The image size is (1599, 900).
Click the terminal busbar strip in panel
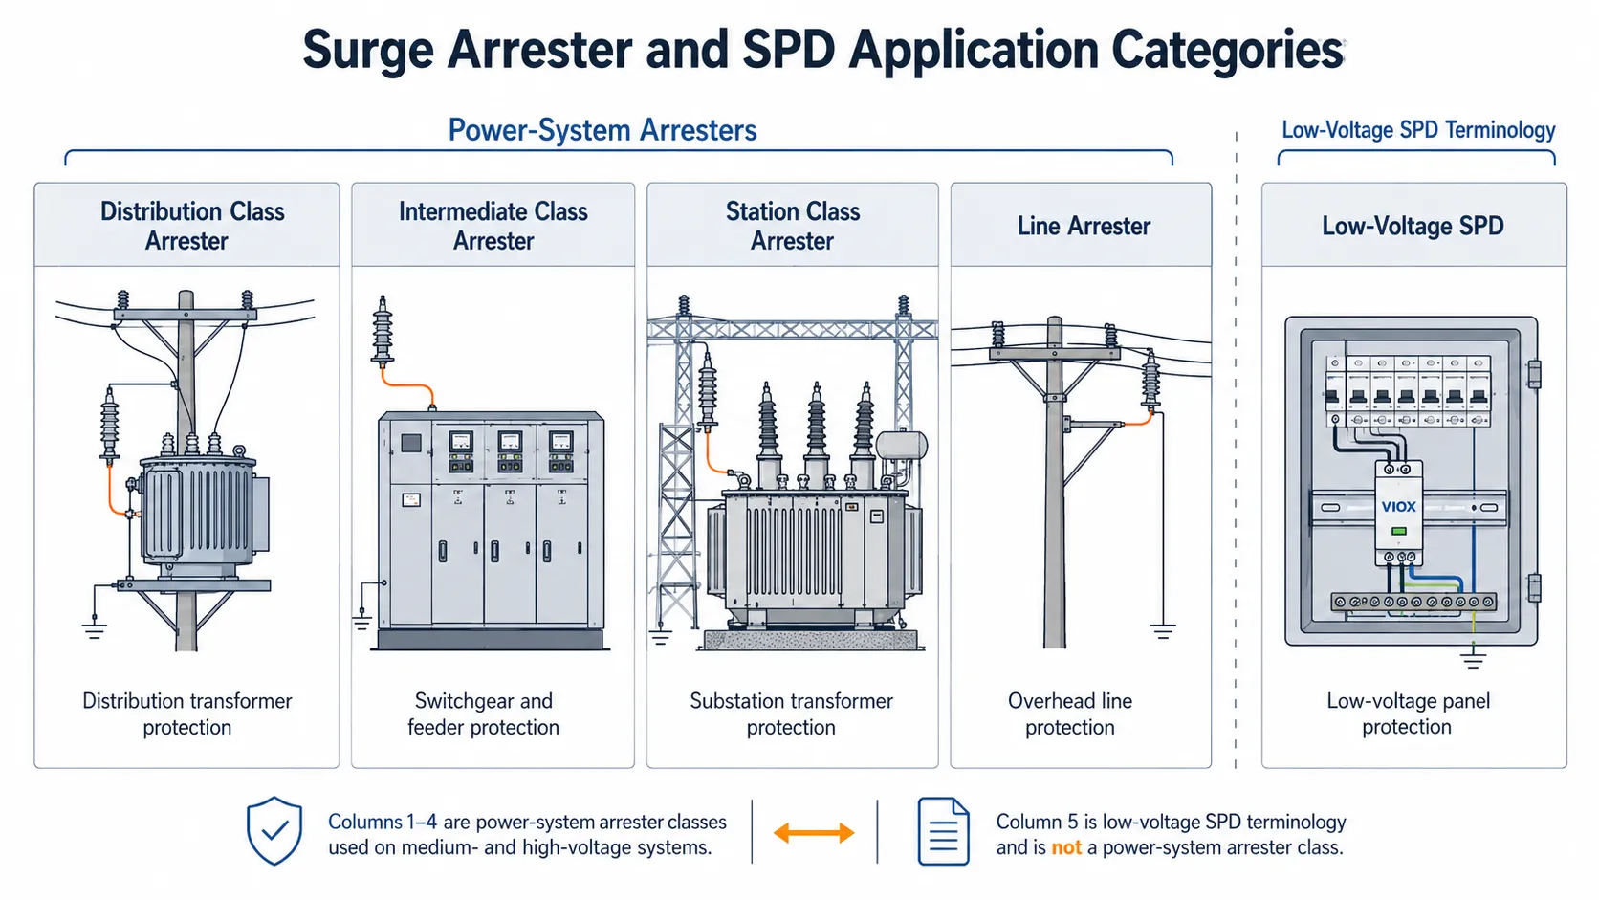click(1413, 602)
